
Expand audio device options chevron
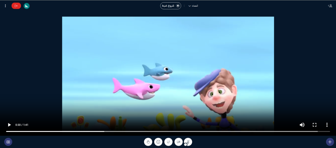coord(186,145)
